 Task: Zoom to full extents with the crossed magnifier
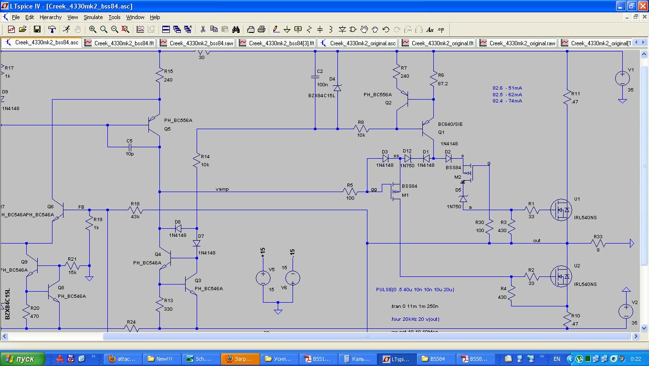126,30
